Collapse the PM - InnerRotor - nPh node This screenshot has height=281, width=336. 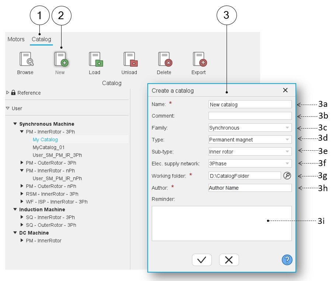(22, 171)
